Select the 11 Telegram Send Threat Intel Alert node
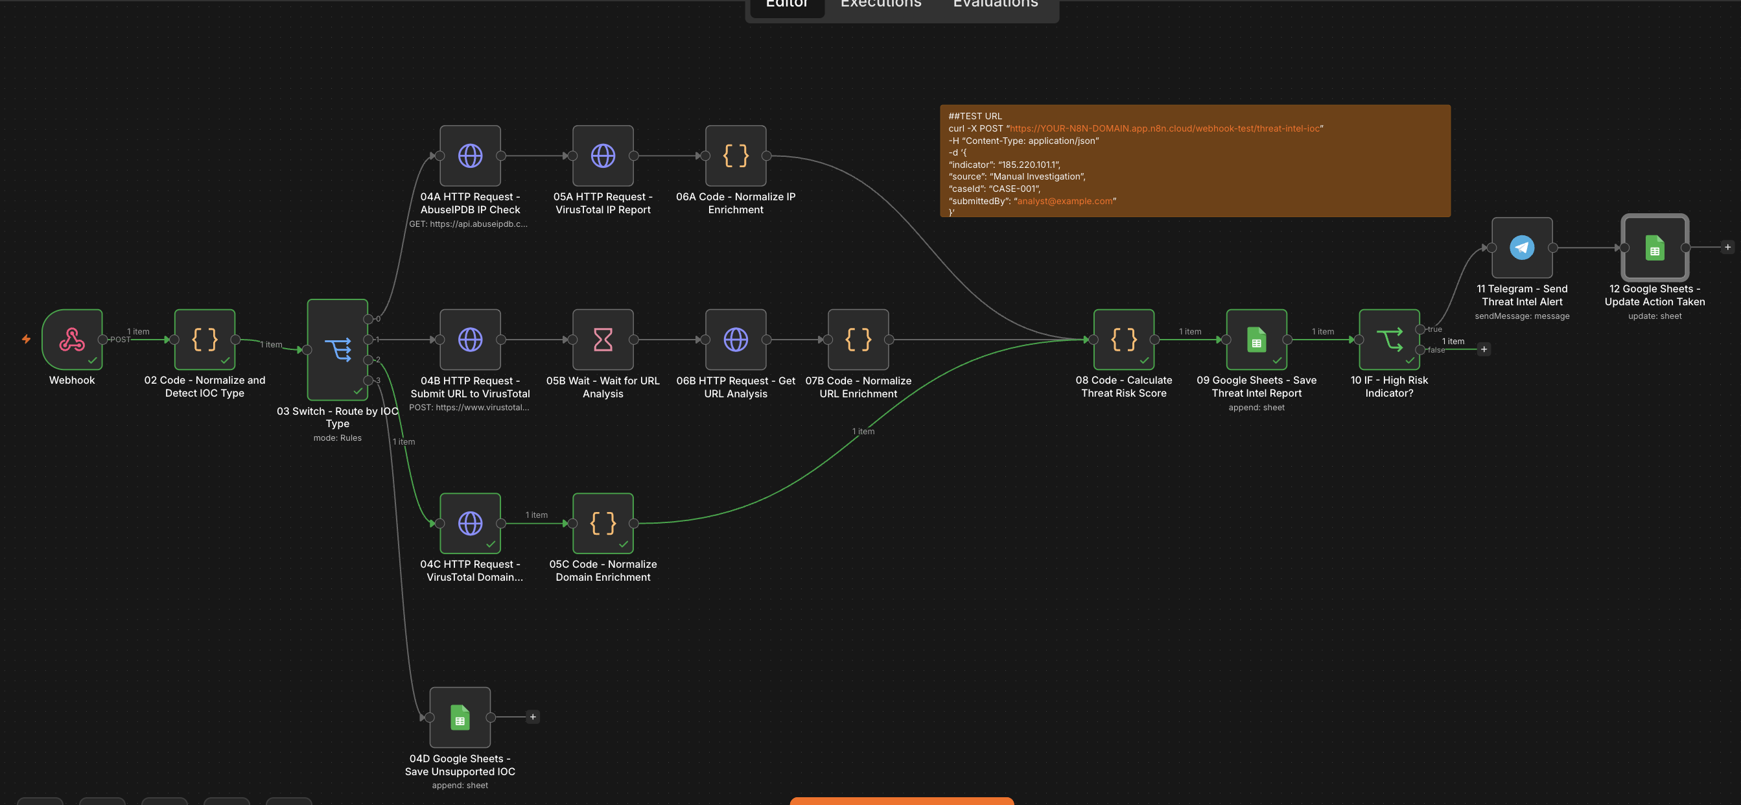This screenshot has width=1741, height=805. coord(1522,248)
